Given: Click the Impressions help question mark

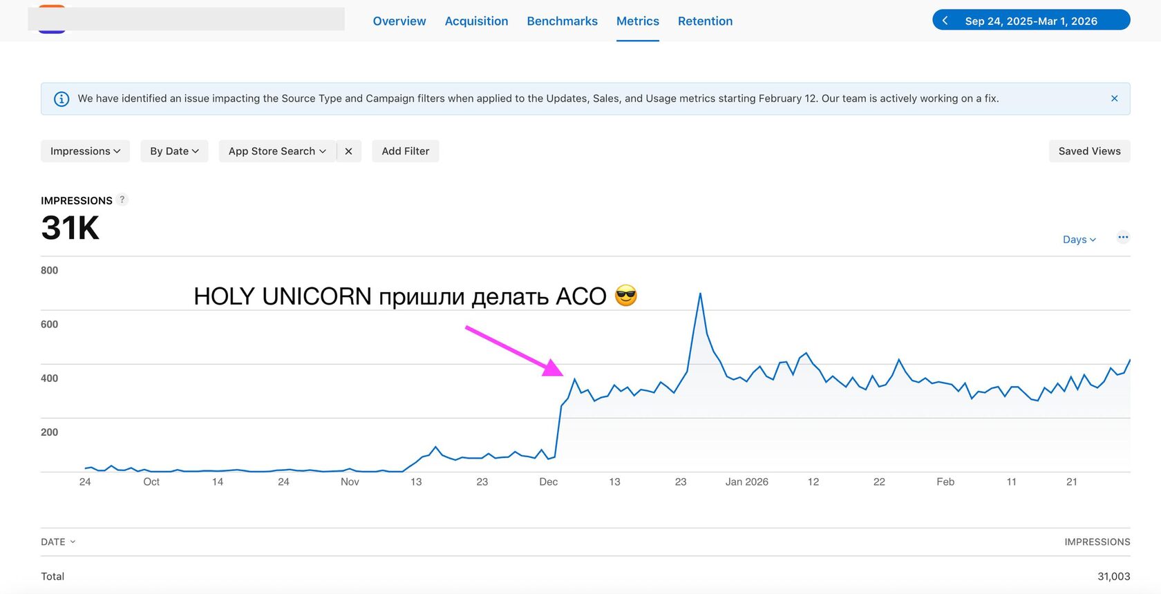Looking at the screenshot, I should click(122, 200).
